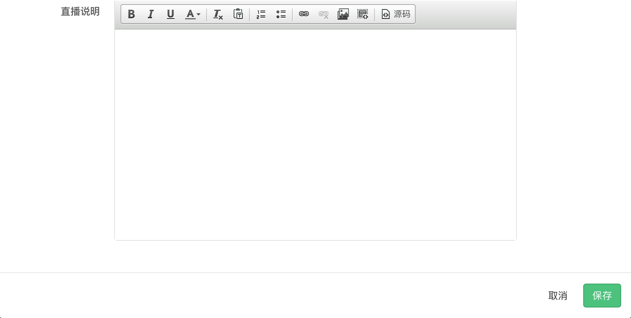Viewport: 631px width, 318px height.
Task: Click the unlink icon
Action: pyautogui.click(x=323, y=14)
